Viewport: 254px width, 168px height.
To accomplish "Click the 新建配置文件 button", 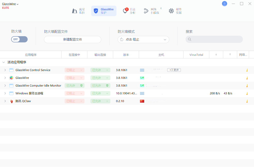I will [x=73, y=40].
